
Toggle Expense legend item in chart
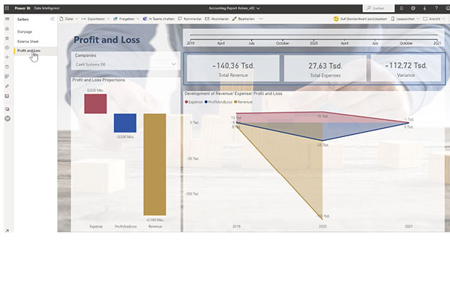pos(194,102)
